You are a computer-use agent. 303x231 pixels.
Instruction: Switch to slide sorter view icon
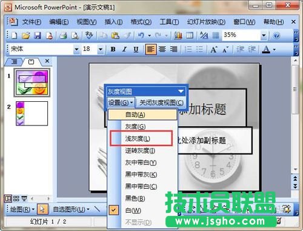click(x=16, y=198)
